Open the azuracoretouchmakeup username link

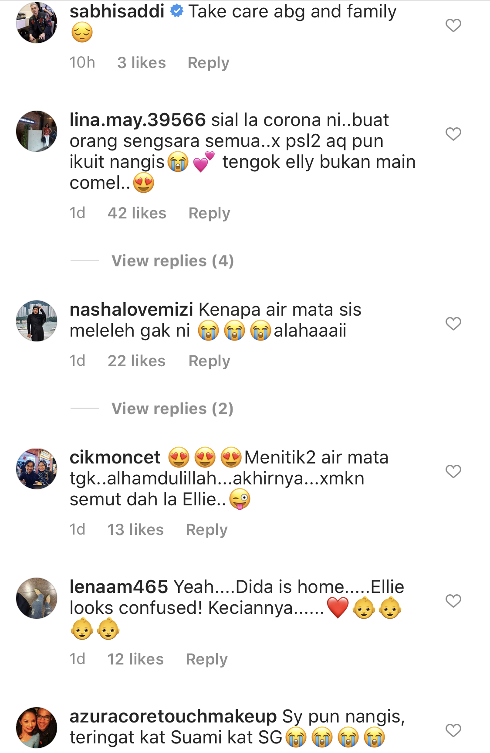173,716
